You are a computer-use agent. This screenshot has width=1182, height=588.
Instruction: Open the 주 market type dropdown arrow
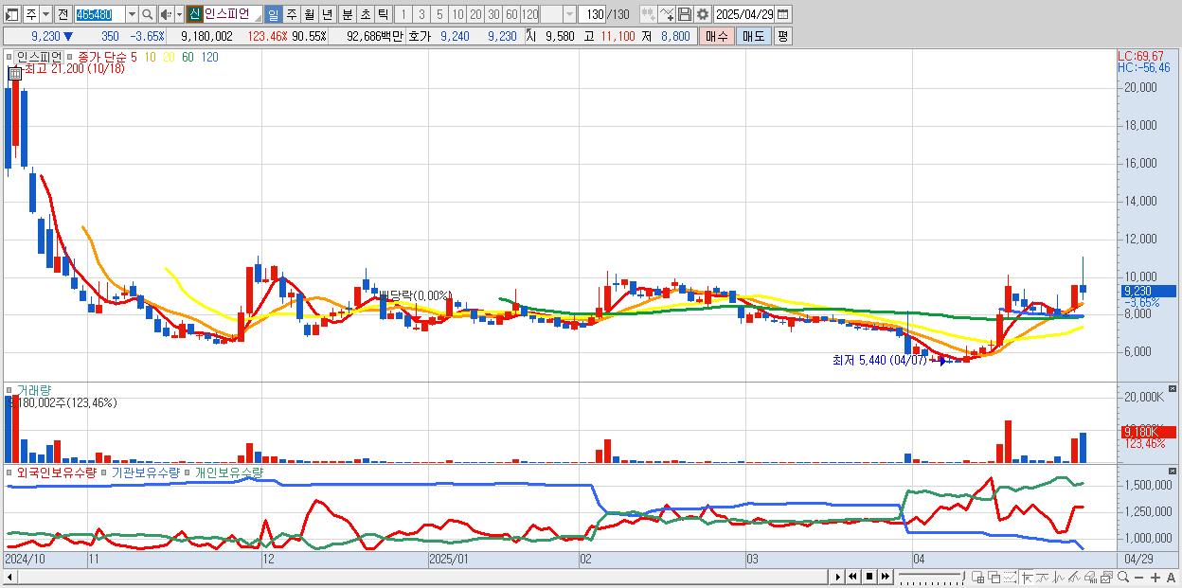(45, 14)
